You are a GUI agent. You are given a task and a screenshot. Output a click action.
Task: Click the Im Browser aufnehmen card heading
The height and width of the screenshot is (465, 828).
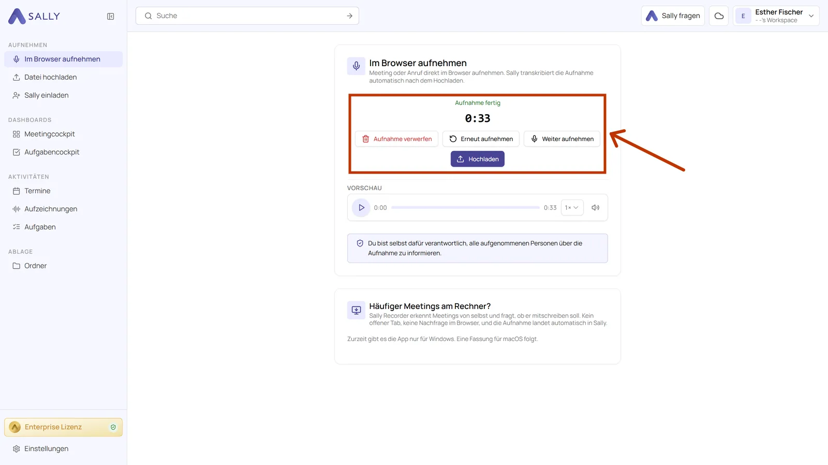[x=418, y=63]
